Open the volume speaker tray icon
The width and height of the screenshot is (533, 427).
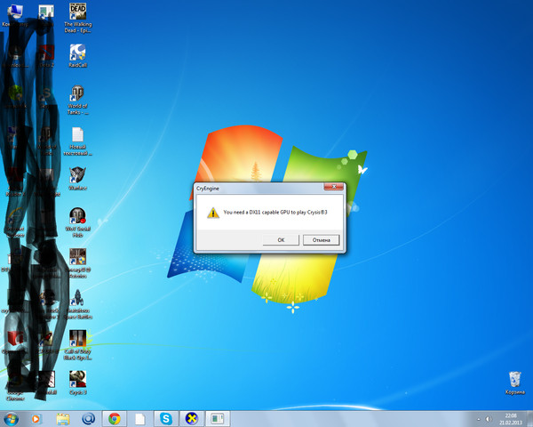489,419
